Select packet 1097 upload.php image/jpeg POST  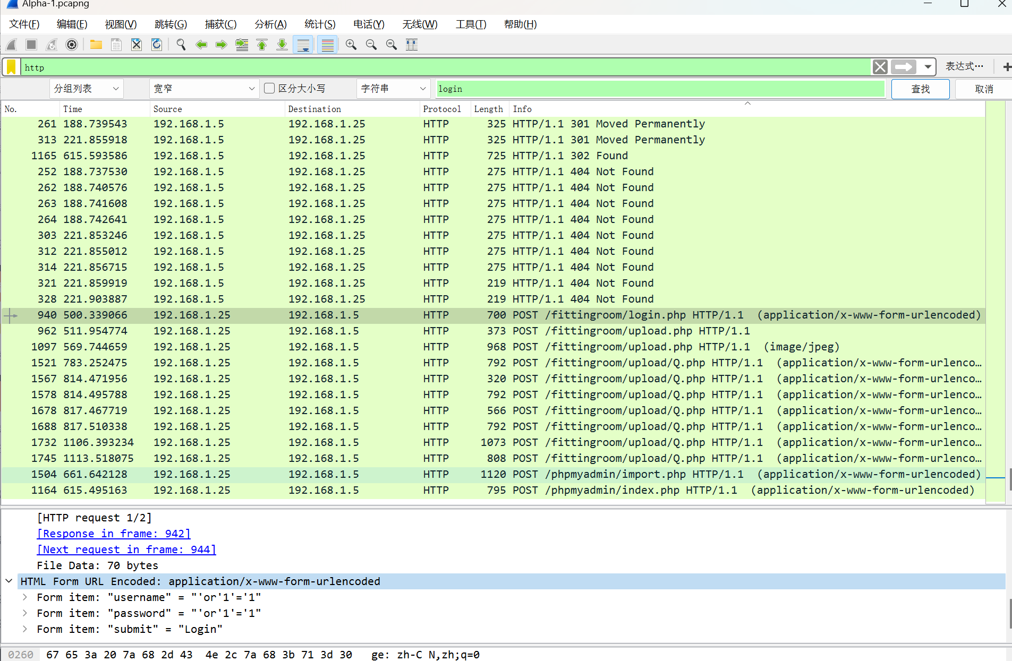[493, 347]
